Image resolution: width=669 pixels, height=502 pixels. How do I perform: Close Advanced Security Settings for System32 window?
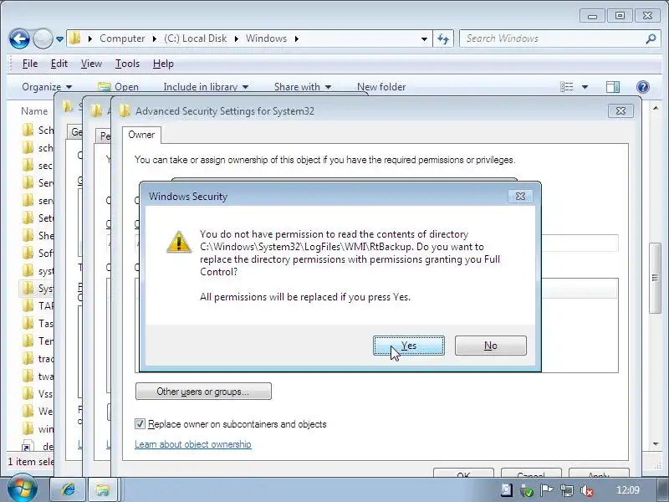pos(620,111)
